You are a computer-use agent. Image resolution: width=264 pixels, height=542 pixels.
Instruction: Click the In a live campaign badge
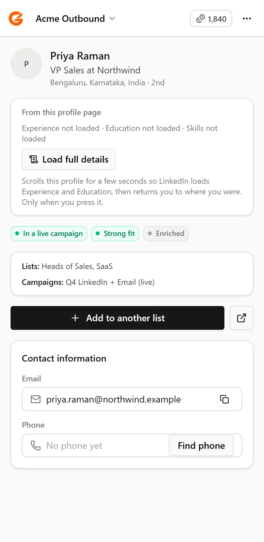point(49,234)
